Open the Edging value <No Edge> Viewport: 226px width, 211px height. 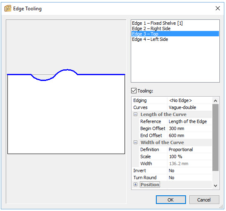[190, 100]
